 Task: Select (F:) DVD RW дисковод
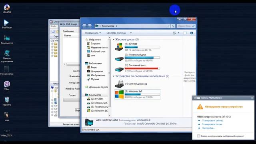[x=131, y=84]
